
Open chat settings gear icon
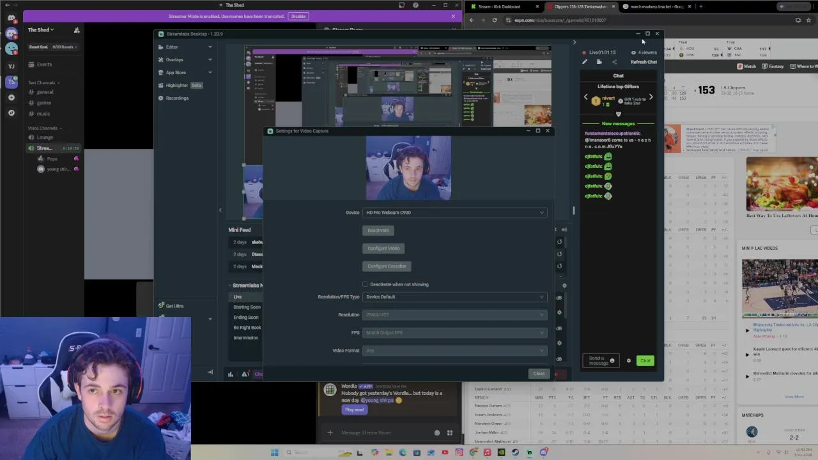point(628,361)
